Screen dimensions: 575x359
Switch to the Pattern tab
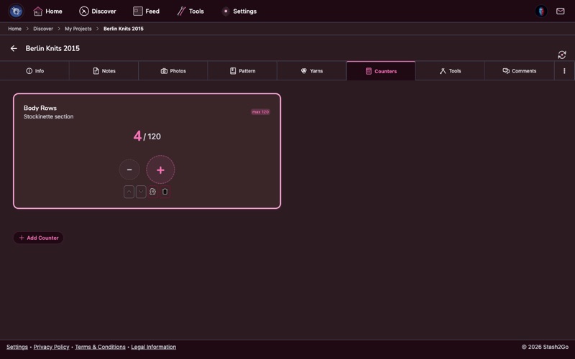[242, 71]
